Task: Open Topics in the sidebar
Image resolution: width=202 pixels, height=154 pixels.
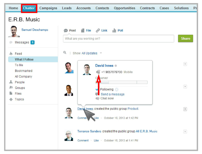Action: [x=20, y=99]
